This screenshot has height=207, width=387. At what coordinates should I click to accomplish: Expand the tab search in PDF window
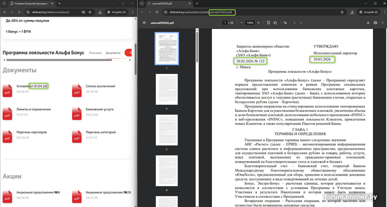pos(141,3)
